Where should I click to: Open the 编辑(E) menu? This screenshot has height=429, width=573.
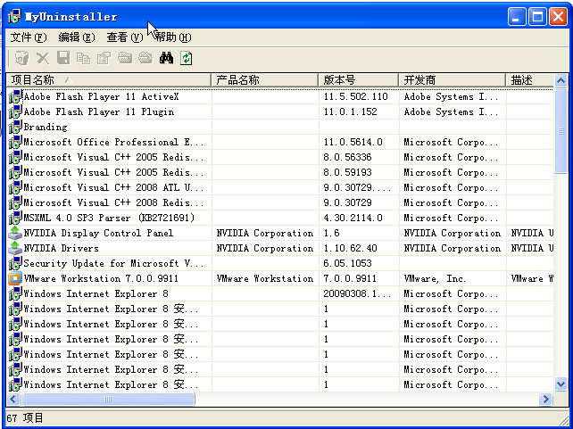tap(77, 37)
